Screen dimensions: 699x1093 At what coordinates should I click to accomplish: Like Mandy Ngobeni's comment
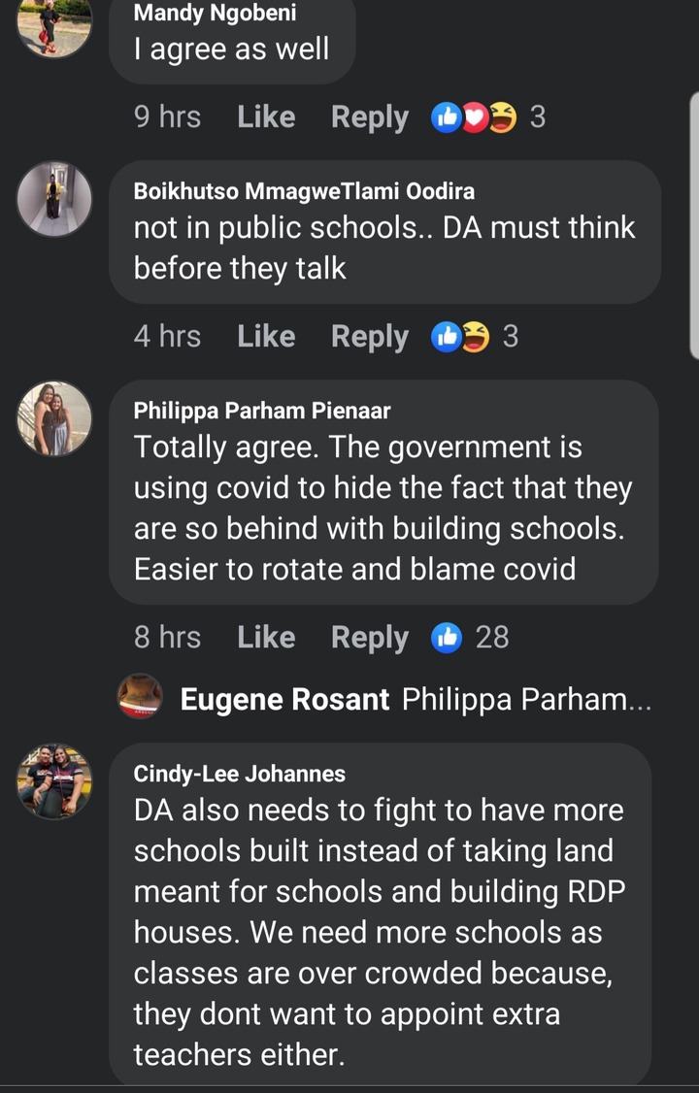[266, 116]
